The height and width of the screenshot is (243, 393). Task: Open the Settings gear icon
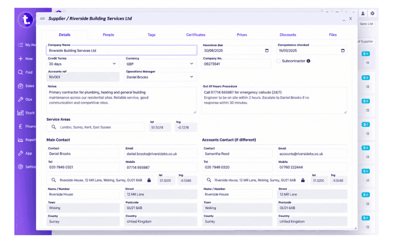coord(21,167)
